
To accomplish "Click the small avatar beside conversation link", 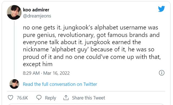I will click(14, 84).
